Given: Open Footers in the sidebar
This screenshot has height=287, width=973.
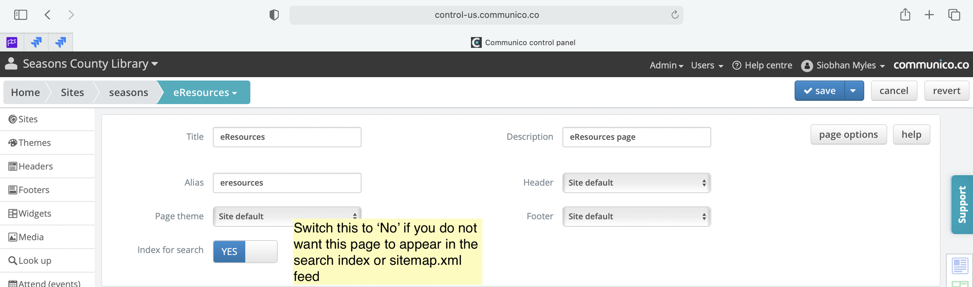Looking at the screenshot, I should pyautogui.click(x=47, y=190).
